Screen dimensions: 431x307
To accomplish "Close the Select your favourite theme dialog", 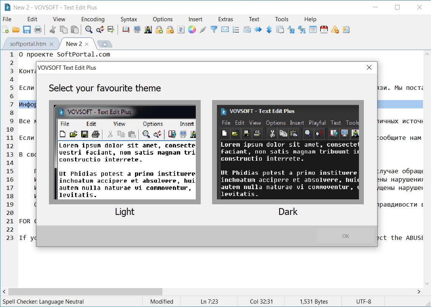I will [x=369, y=67].
